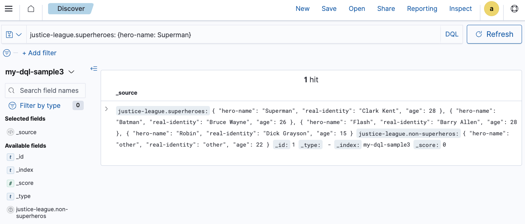Image resolution: width=525 pixels, height=224 pixels.
Task: Click the Refresh button
Action: click(x=494, y=34)
